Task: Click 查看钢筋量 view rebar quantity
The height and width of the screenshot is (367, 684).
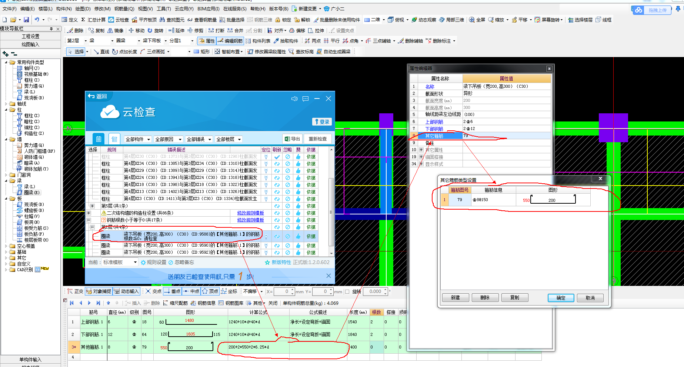Action: click(x=202, y=20)
